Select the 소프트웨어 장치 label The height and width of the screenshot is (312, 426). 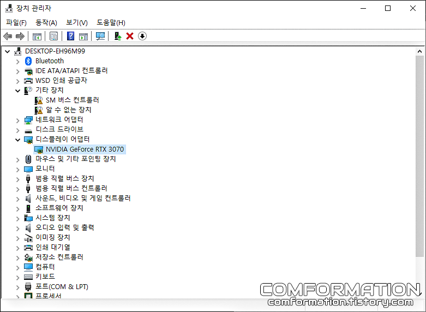[x=59, y=208]
